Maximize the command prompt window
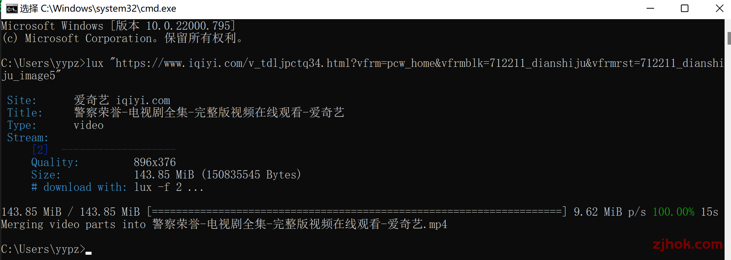 point(685,8)
